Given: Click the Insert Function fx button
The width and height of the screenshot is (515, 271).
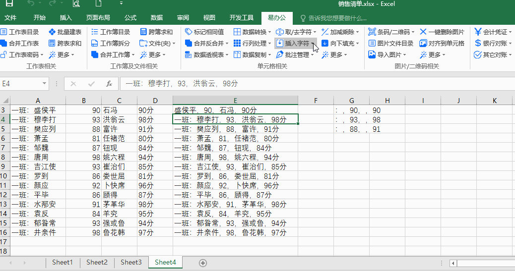Looking at the screenshot, I should click(109, 84).
